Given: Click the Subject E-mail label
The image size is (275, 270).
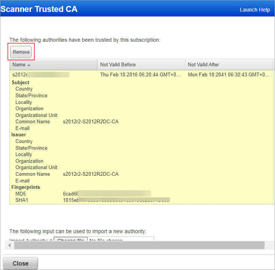Looking at the screenshot, I should [22, 128].
